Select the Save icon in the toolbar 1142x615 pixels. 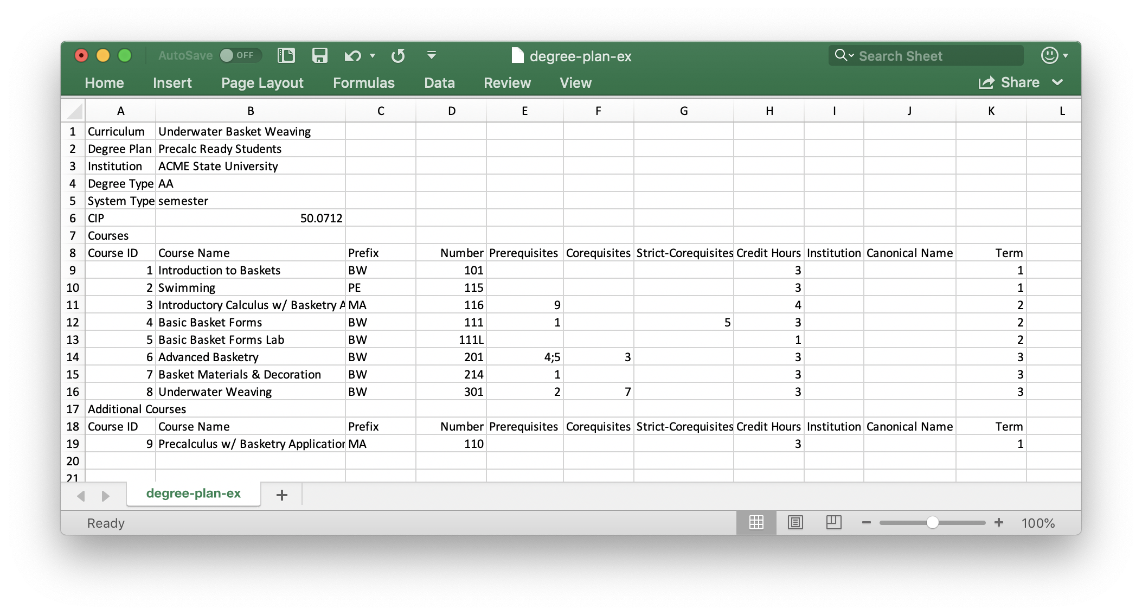[x=320, y=55]
